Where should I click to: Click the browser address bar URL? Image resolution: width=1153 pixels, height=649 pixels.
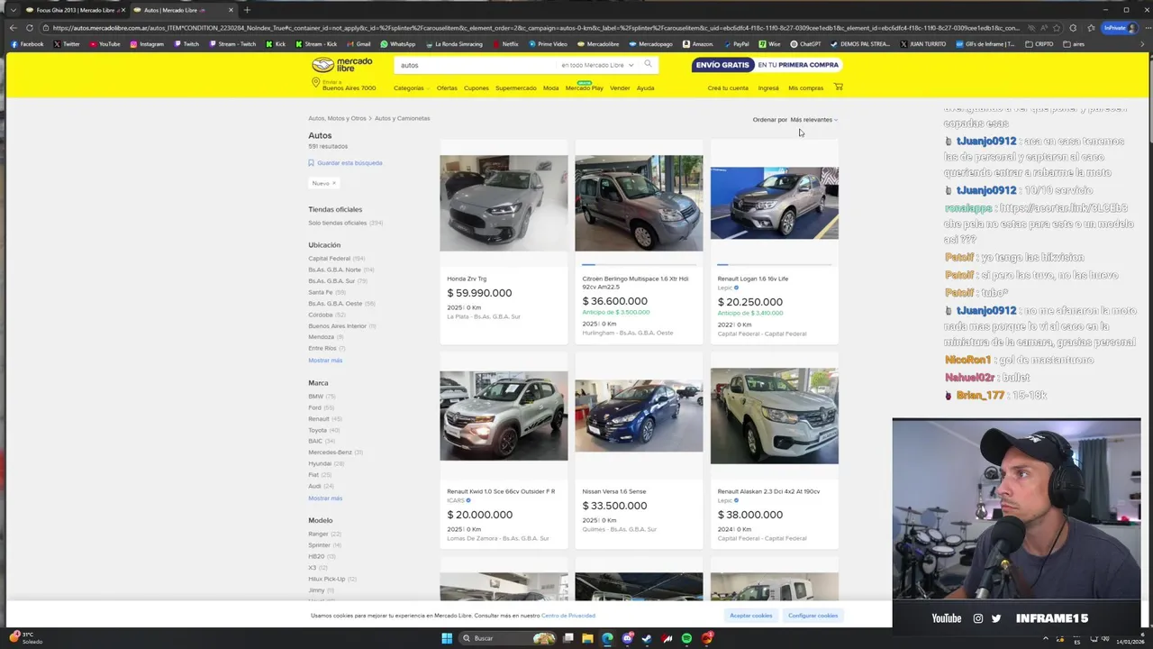(x=536, y=28)
